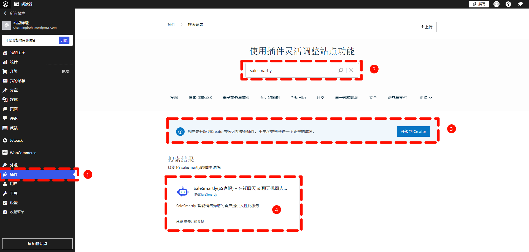Click the 文章 pushpin icon
Viewport: 529px width, 252px height.
tap(5, 90)
